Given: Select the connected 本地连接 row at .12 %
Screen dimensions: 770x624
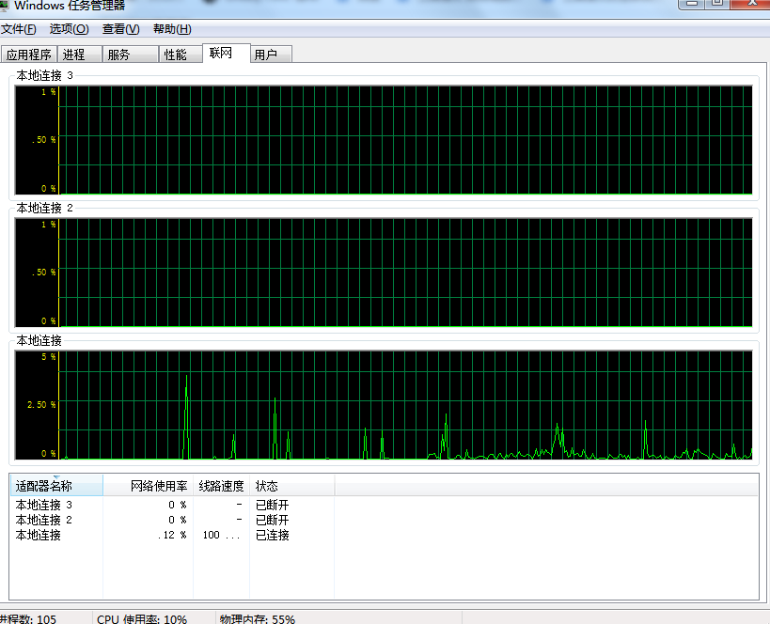Looking at the screenshot, I should (39, 535).
